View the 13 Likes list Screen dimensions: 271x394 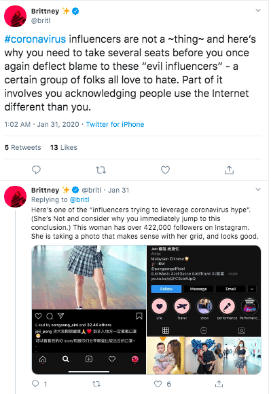[63, 148]
